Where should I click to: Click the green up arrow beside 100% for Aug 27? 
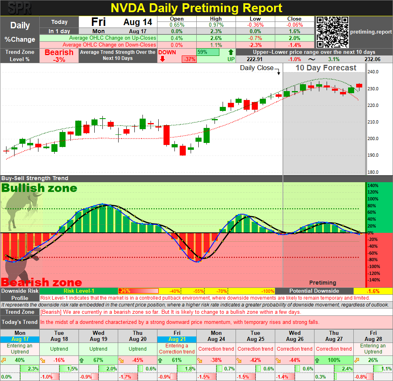317,360
